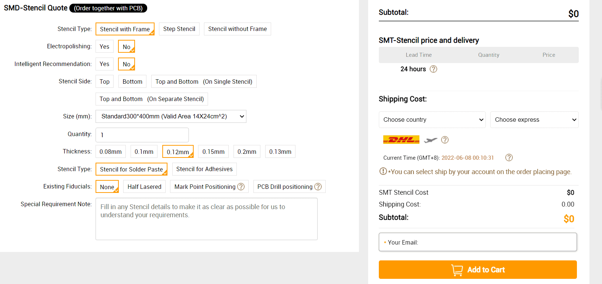Click the DHL logo
Screen dimensions: 602x284
[x=401, y=140]
